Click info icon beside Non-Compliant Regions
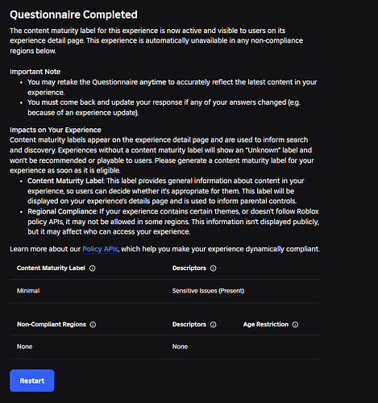 (93, 325)
